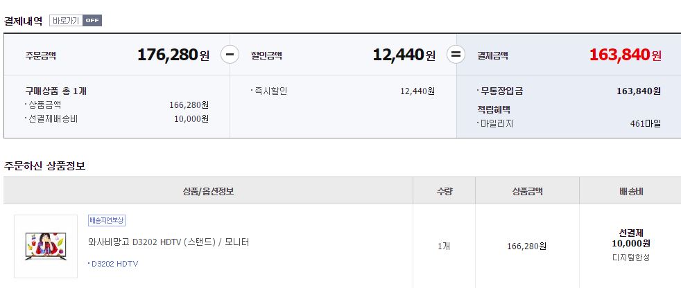
Task: Select the 무통장입금 payment line
Action: tap(569, 91)
